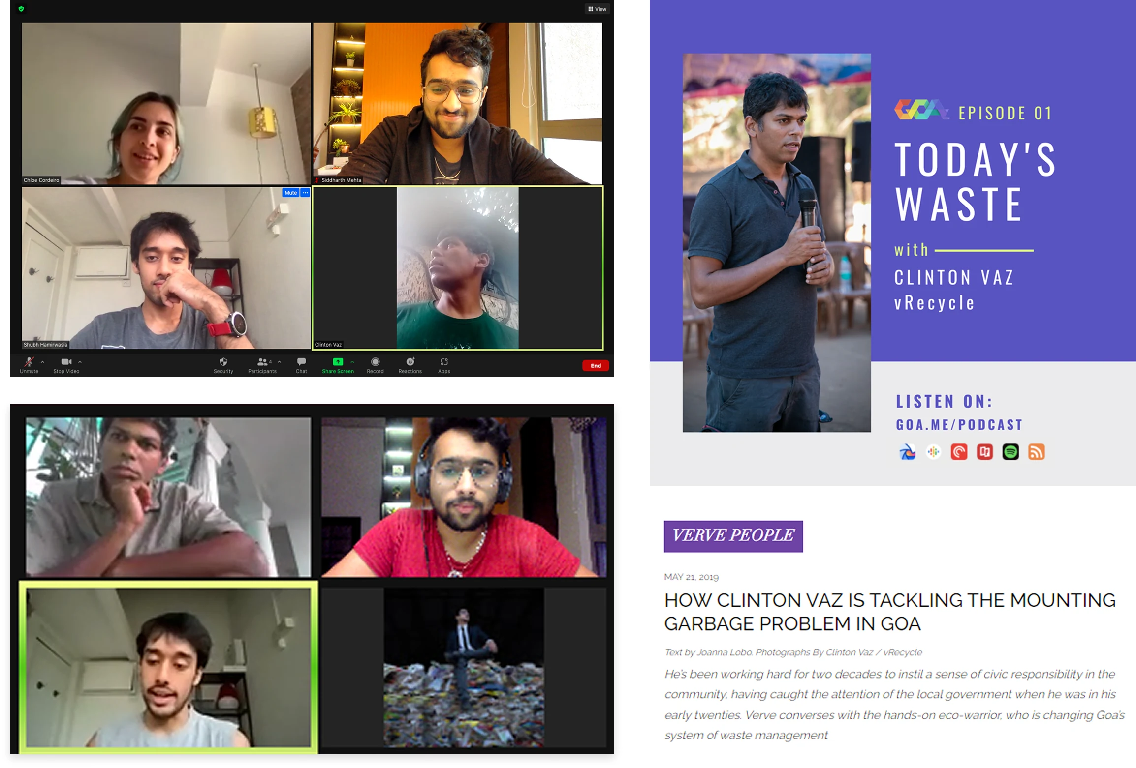Click the 'Shubh Hamirwasia' name label

pos(45,345)
